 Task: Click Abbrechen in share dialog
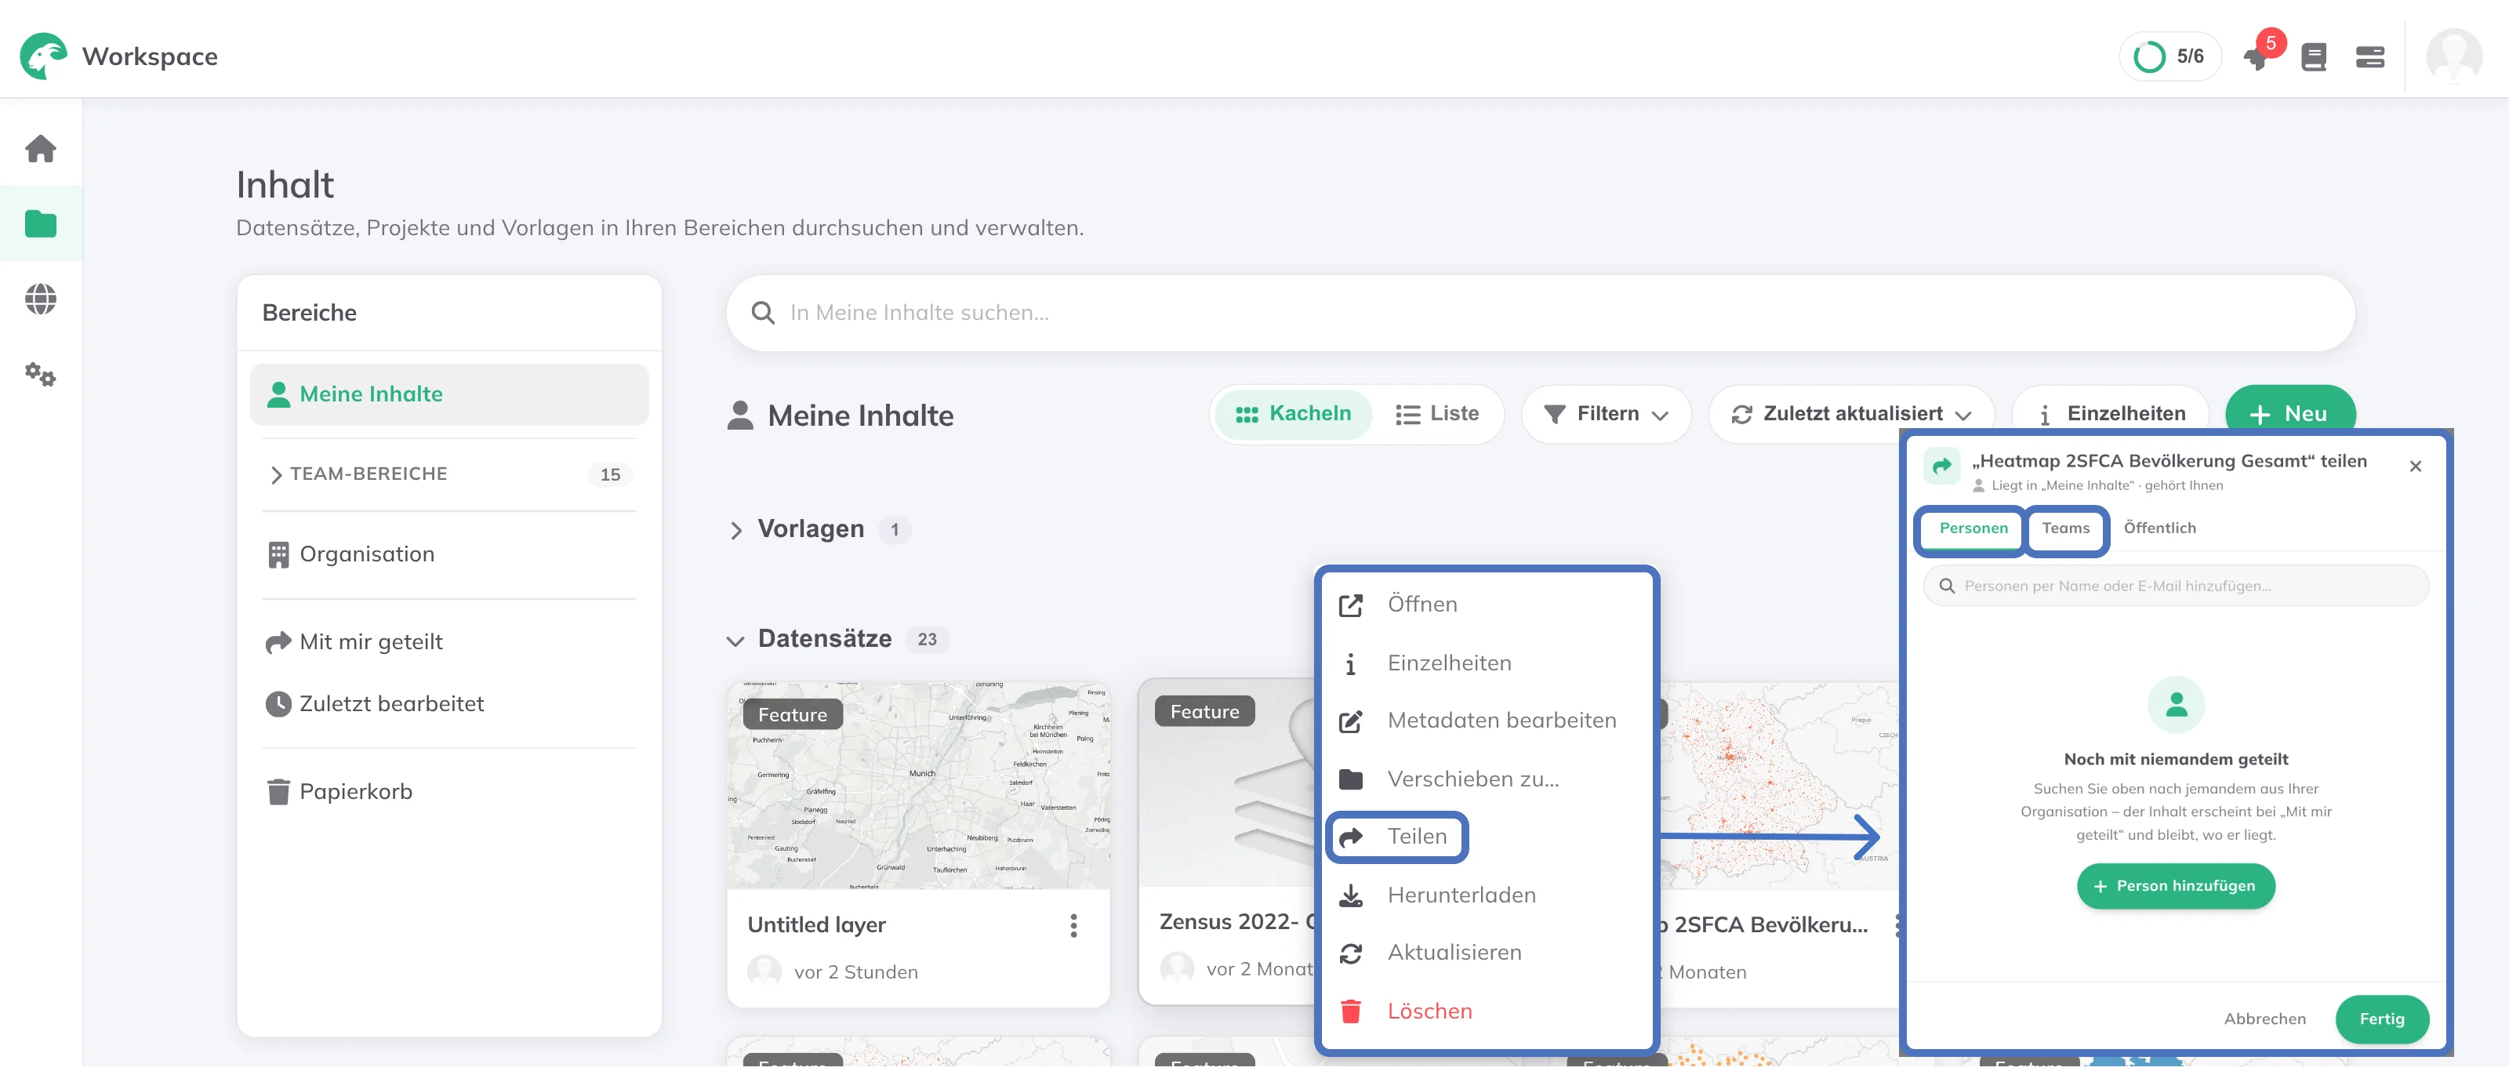click(x=2264, y=1020)
